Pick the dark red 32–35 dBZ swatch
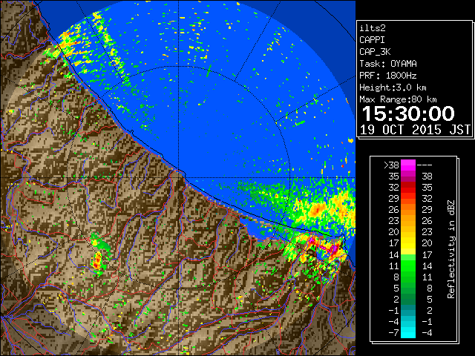This screenshot has height=356, width=475. tap(408, 188)
